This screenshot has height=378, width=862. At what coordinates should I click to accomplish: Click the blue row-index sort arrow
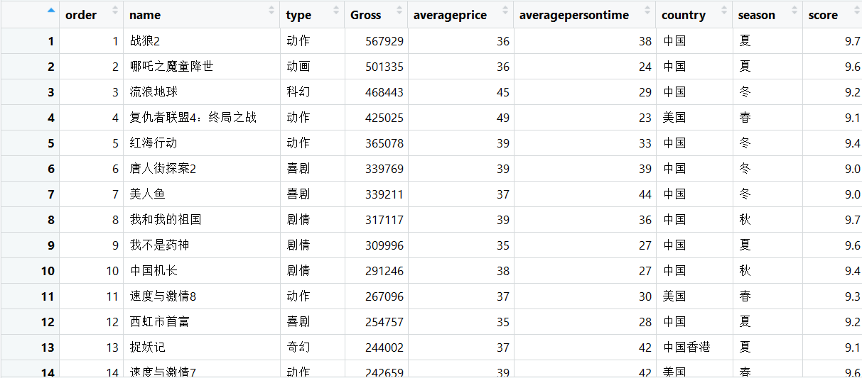50,10
